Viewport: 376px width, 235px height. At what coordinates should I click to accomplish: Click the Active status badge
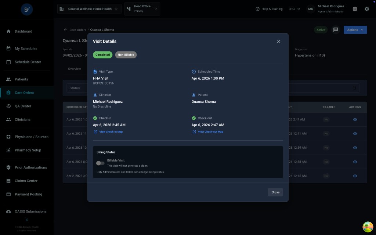point(321,30)
